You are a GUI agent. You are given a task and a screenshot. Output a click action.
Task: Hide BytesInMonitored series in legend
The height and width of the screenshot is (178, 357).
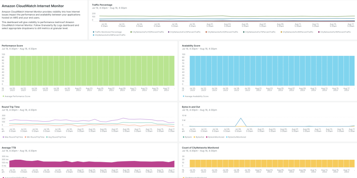coord(215,137)
